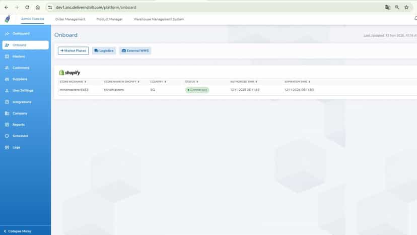Go back to previous page in browser
The image size is (417, 235).
[7, 8]
